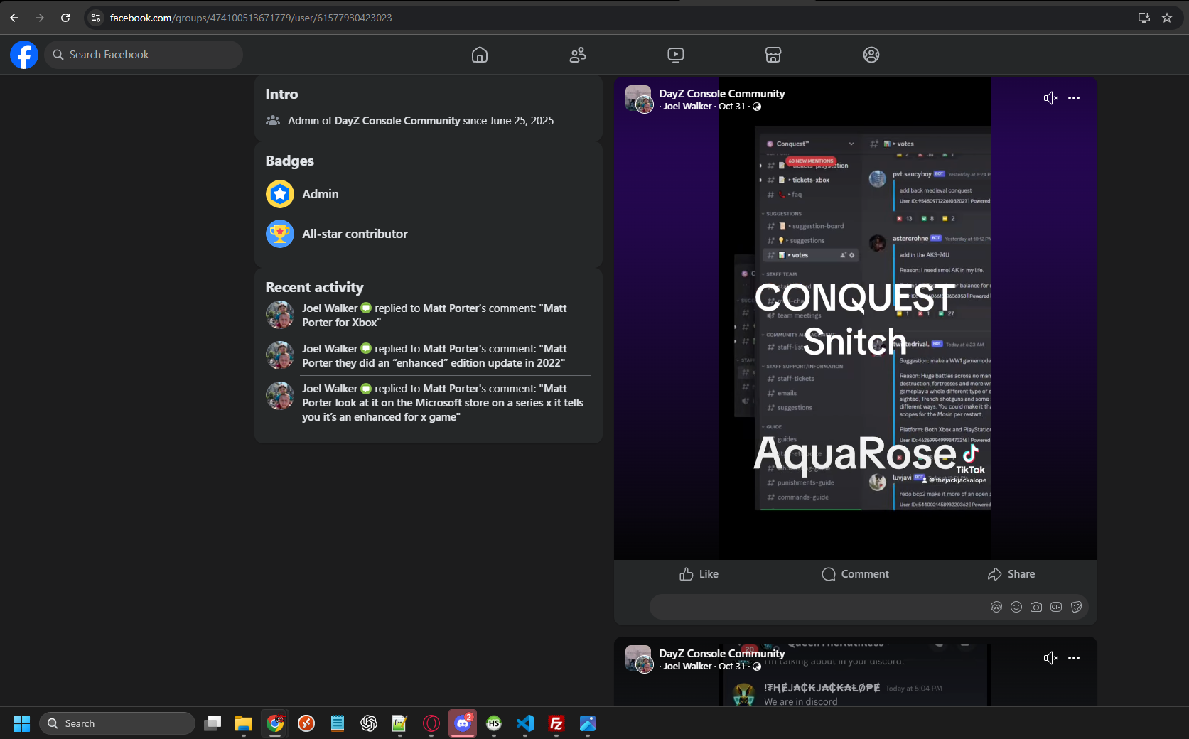Go forward in the browser

(x=40, y=18)
